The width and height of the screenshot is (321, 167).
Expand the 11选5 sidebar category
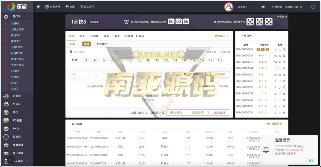point(27,104)
